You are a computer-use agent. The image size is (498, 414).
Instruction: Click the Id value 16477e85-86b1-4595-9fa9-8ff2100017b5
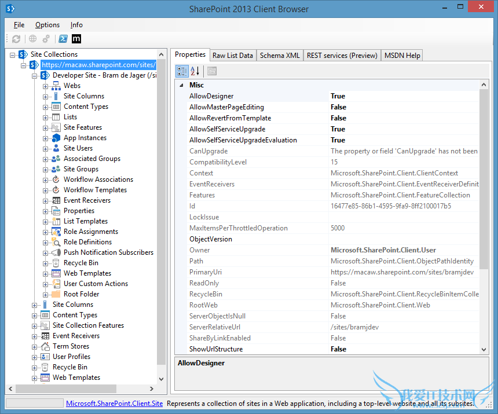391,206
